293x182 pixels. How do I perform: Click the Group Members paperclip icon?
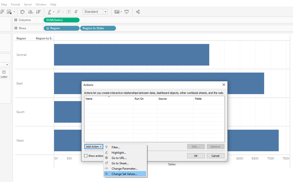(59, 12)
